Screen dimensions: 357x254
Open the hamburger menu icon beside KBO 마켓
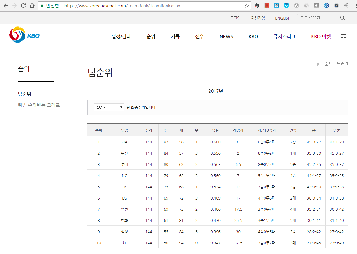343,36
